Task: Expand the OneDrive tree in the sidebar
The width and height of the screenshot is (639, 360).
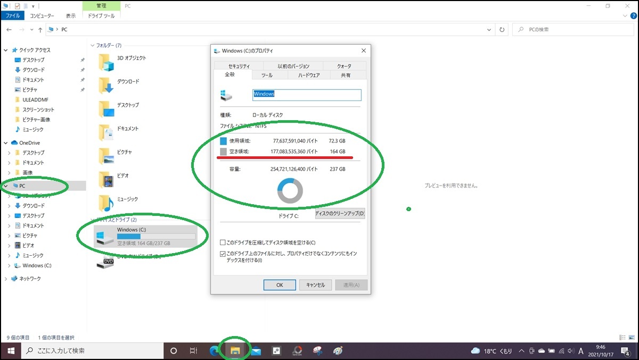Action: [5, 143]
